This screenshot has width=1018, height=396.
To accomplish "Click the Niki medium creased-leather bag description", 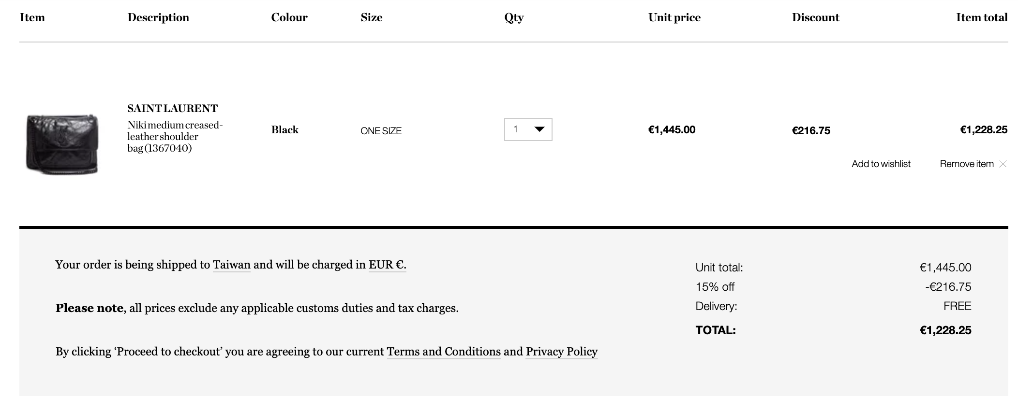I will click(x=174, y=137).
